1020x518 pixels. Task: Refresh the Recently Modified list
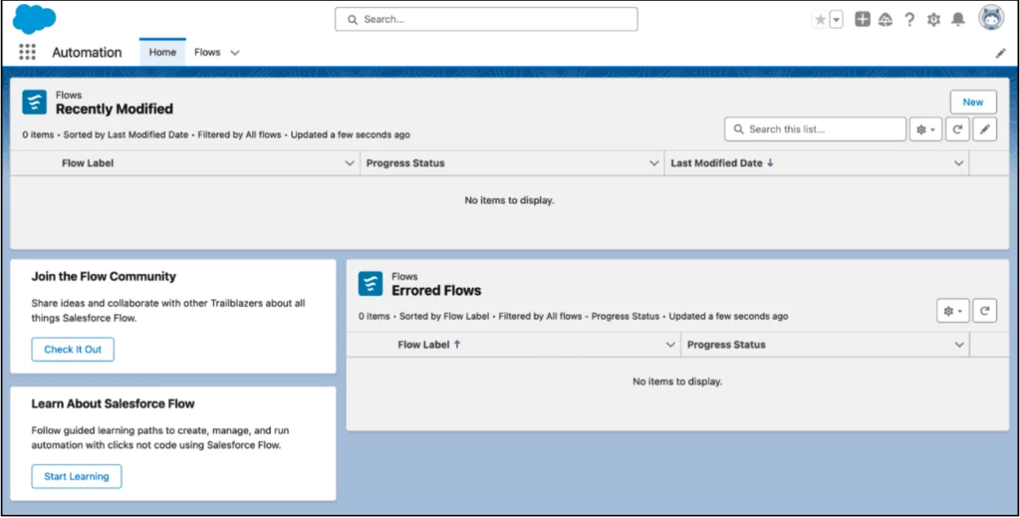[x=957, y=129]
